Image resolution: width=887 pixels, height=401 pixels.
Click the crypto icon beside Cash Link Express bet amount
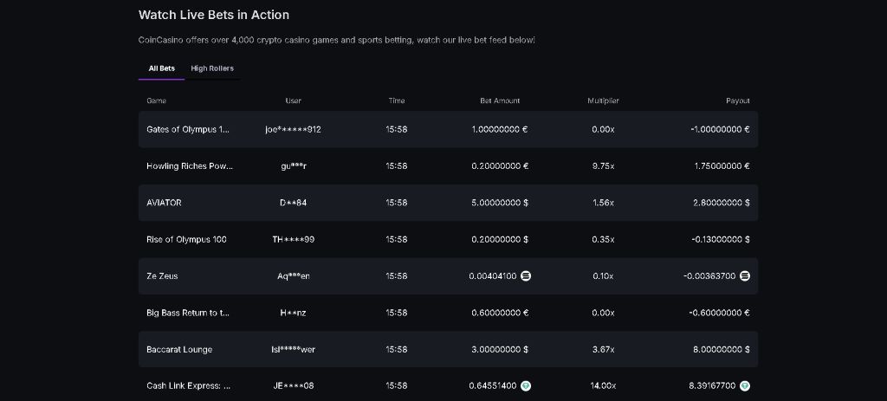(525, 386)
